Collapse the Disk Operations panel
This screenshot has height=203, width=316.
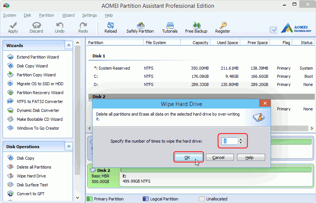[x=68, y=146]
